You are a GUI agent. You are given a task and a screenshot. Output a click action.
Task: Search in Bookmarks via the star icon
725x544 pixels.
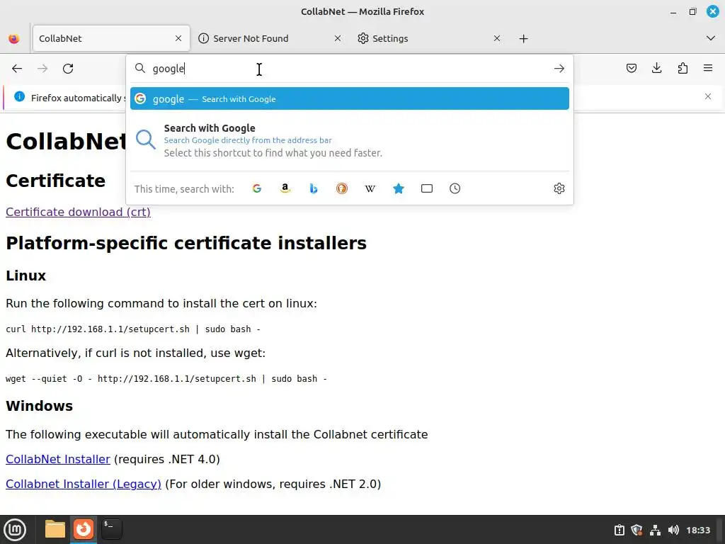398,188
